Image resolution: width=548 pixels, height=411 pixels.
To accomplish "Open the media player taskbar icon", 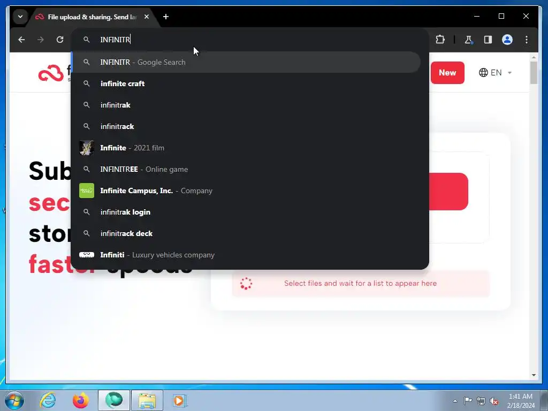I will coord(180,400).
